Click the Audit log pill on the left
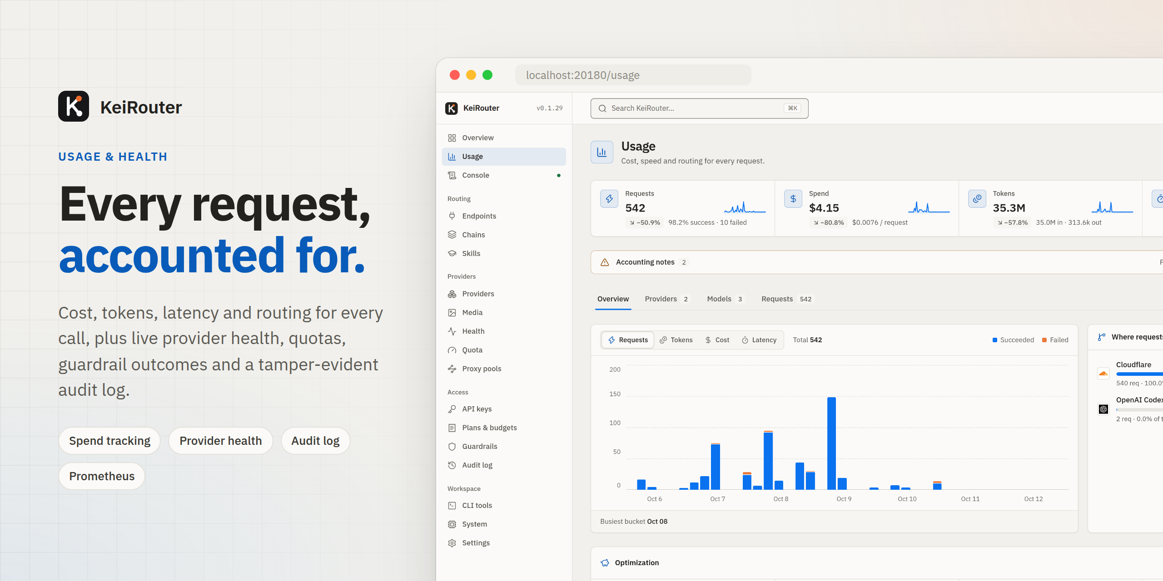 click(x=315, y=441)
